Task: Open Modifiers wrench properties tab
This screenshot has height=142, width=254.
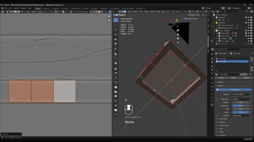Action: click(x=212, y=87)
